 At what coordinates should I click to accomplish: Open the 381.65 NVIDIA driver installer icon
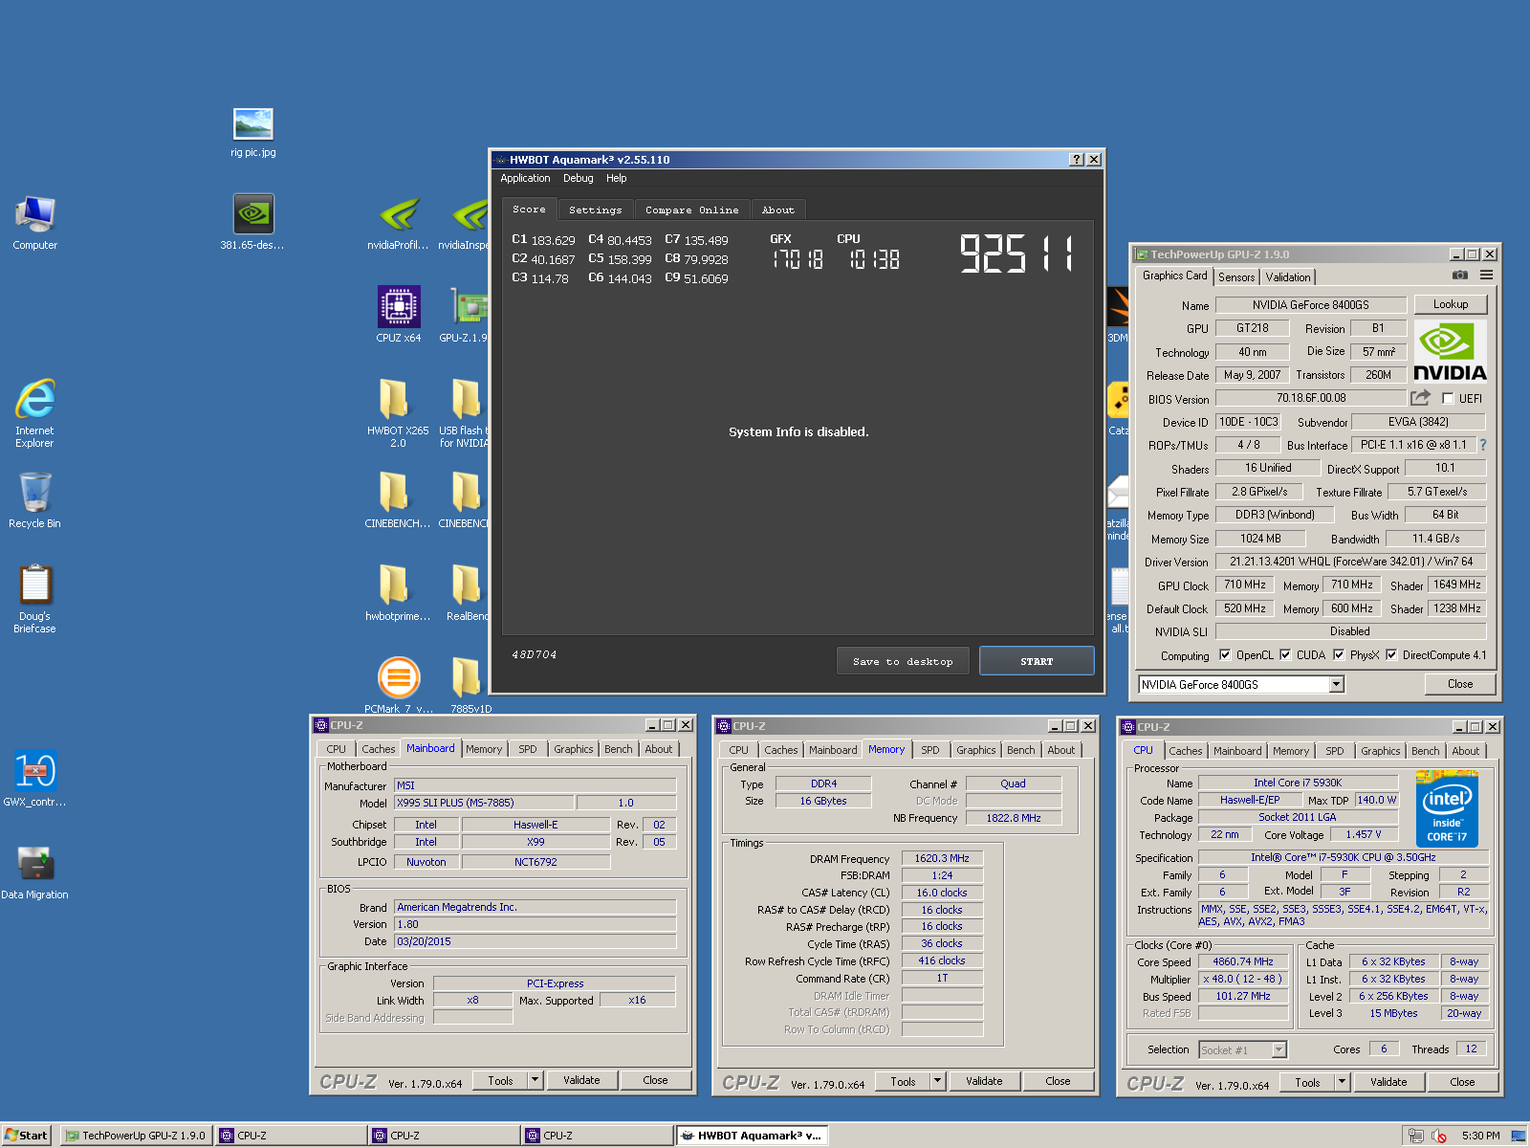pos(252,222)
